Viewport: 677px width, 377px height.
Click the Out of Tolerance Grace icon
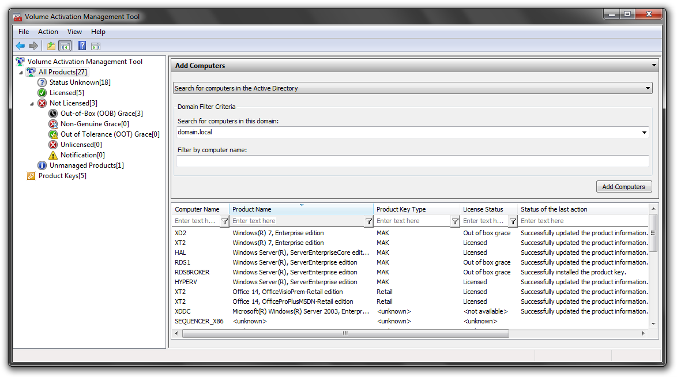[x=53, y=134]
